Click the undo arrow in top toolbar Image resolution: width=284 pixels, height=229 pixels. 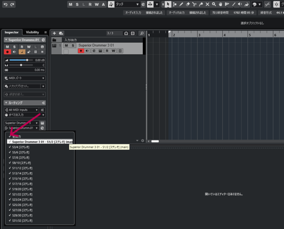(x=5, y=4)
